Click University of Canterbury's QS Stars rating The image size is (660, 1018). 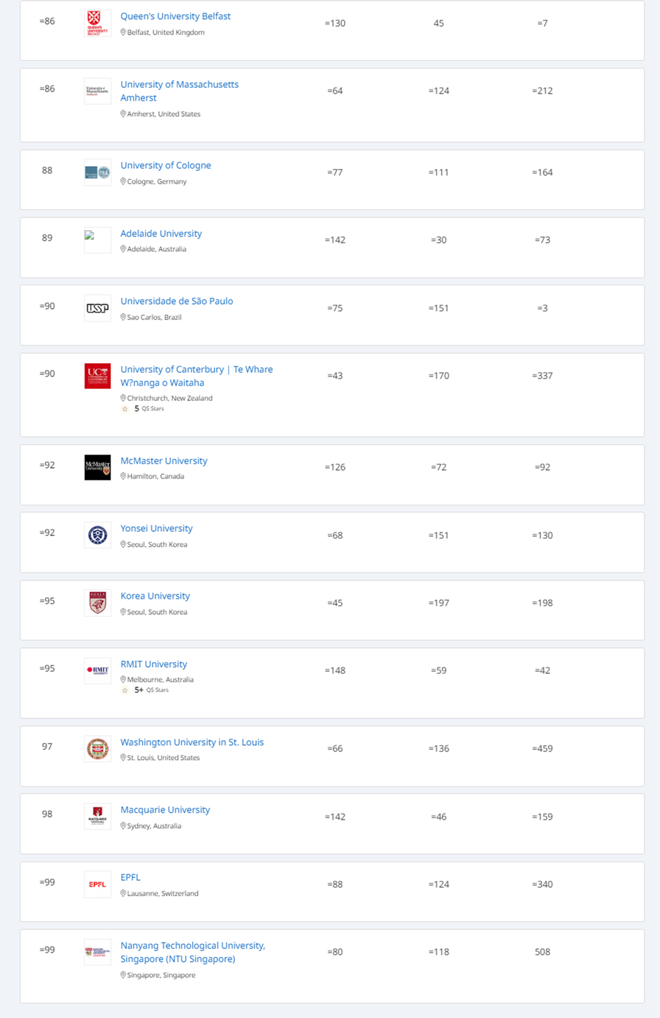click(x=145, y=409)
